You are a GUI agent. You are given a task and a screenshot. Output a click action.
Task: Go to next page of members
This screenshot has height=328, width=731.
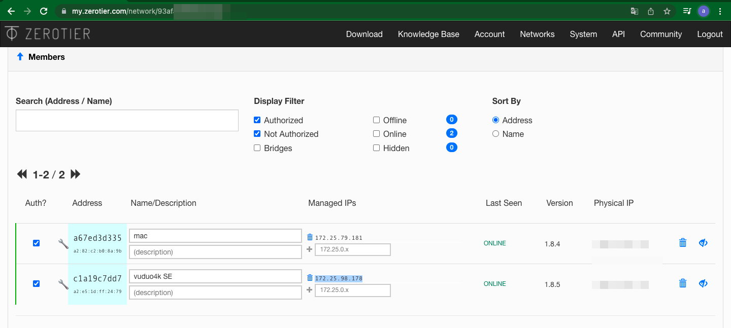click(76, 174)
